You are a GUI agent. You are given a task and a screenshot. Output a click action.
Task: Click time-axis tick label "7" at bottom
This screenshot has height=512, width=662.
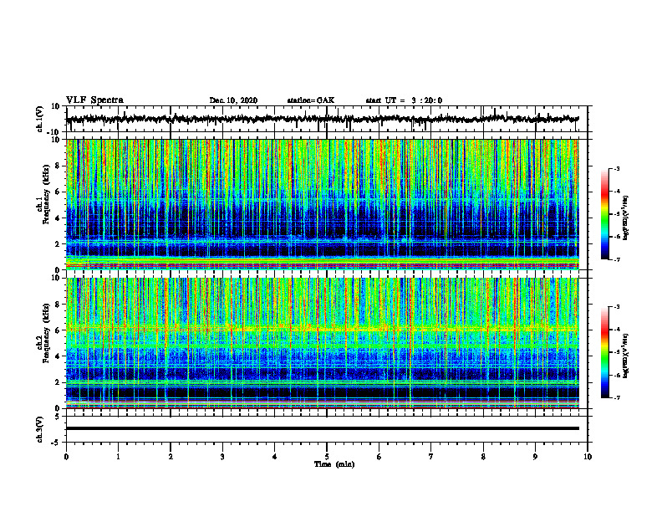[431, 457]
